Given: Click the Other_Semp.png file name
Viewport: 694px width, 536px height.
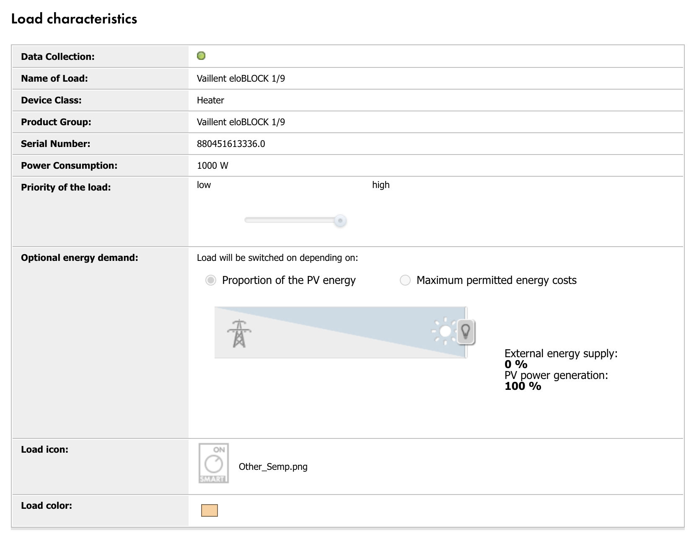Looking at the screenshot, I should click(273, 467).
